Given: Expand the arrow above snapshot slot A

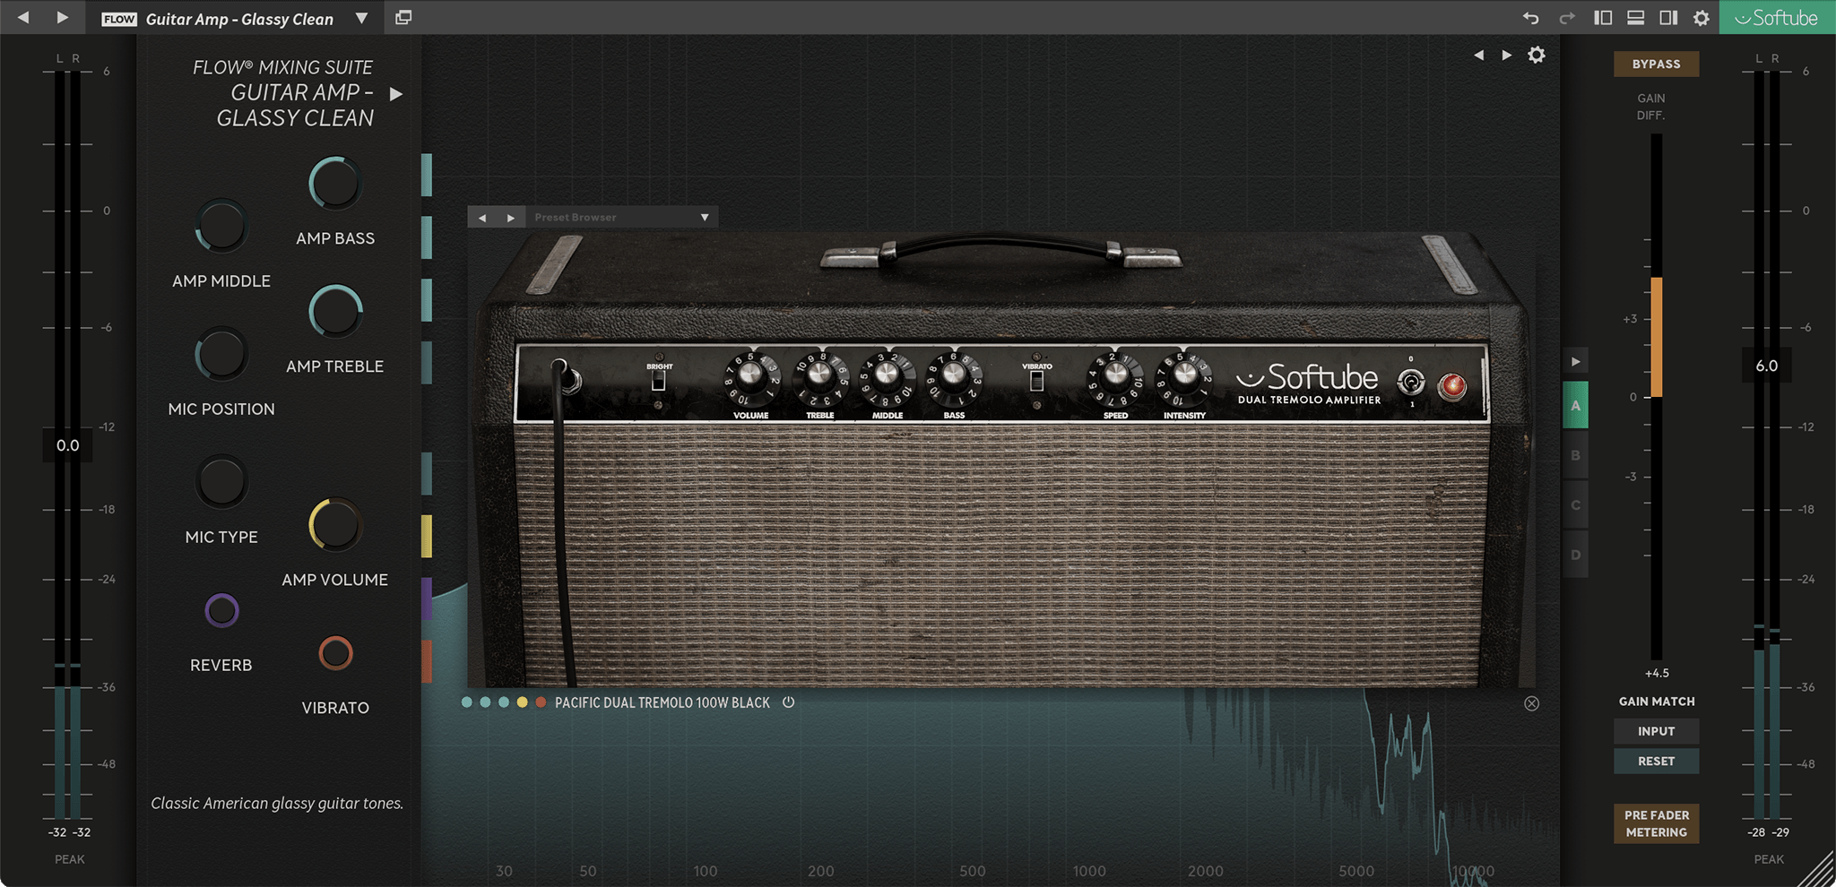Looking at the screenshot, I should pos(1576,362).
